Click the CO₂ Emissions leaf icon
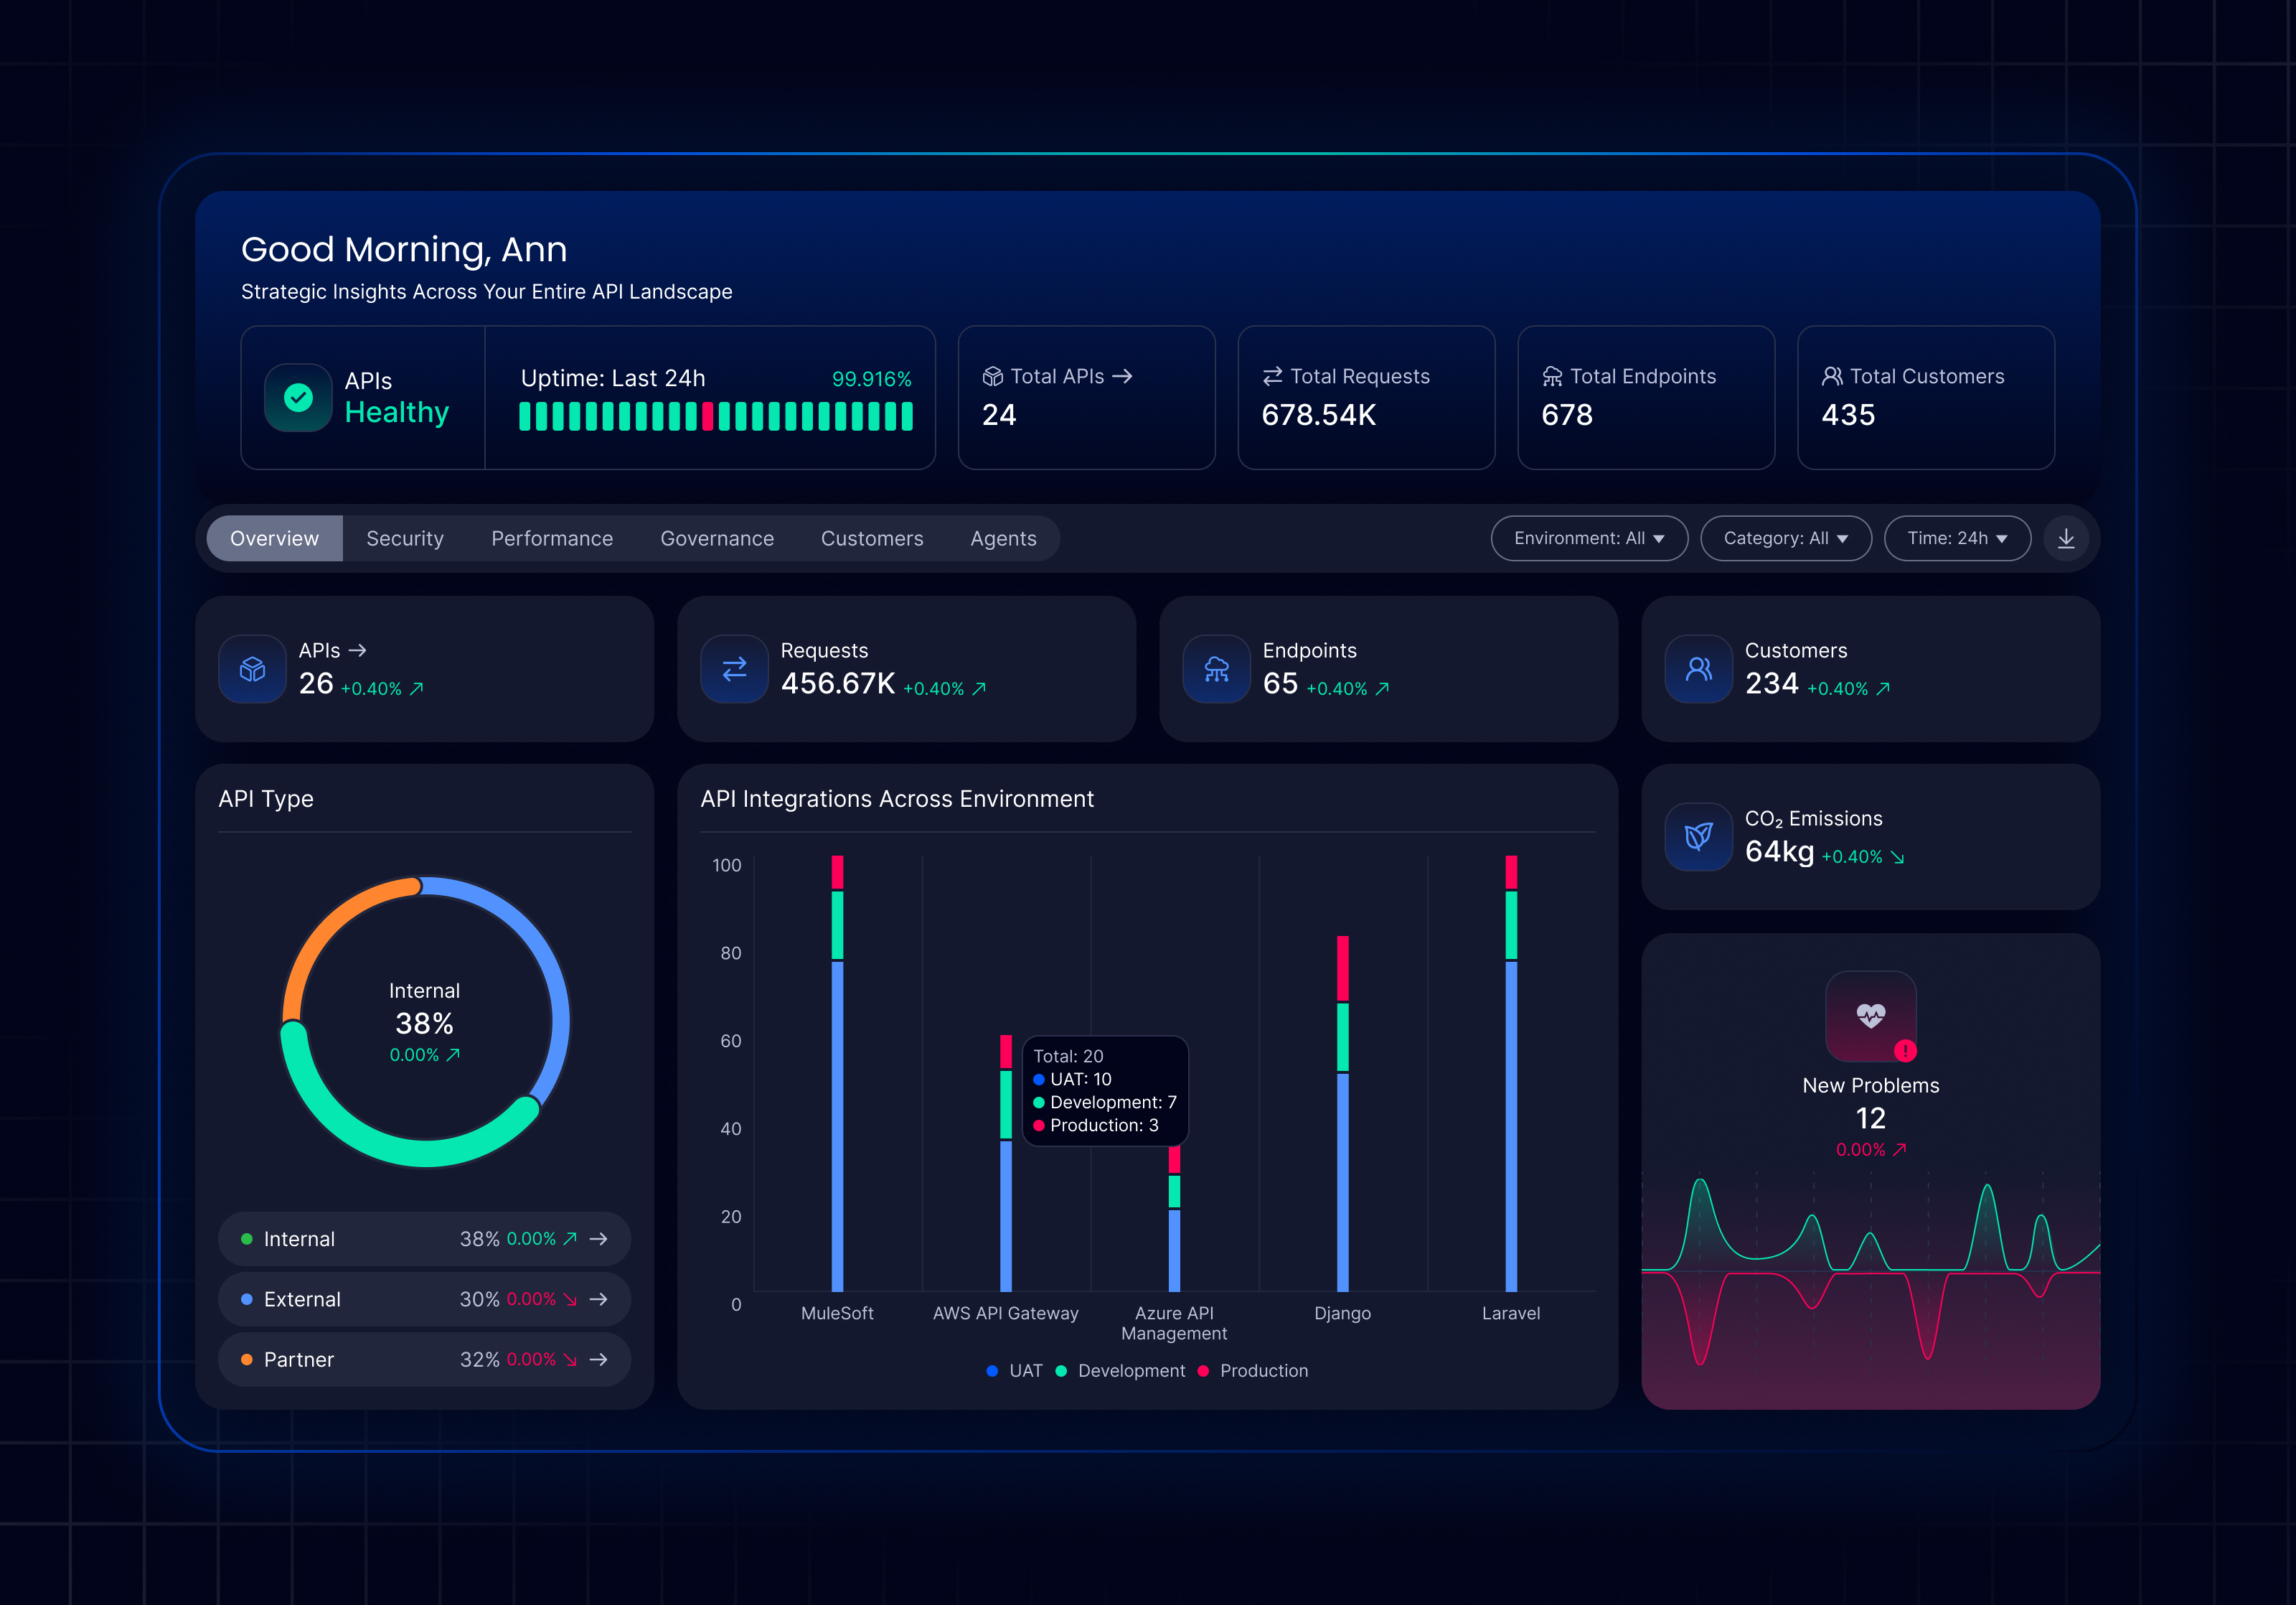2296x1605 pixels. tap(1698, 836)
